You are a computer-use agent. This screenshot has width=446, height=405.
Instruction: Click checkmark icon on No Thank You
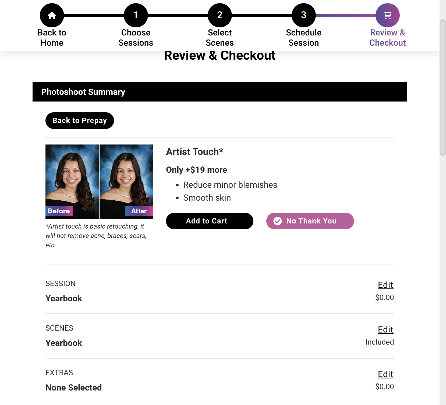point(278,221)
